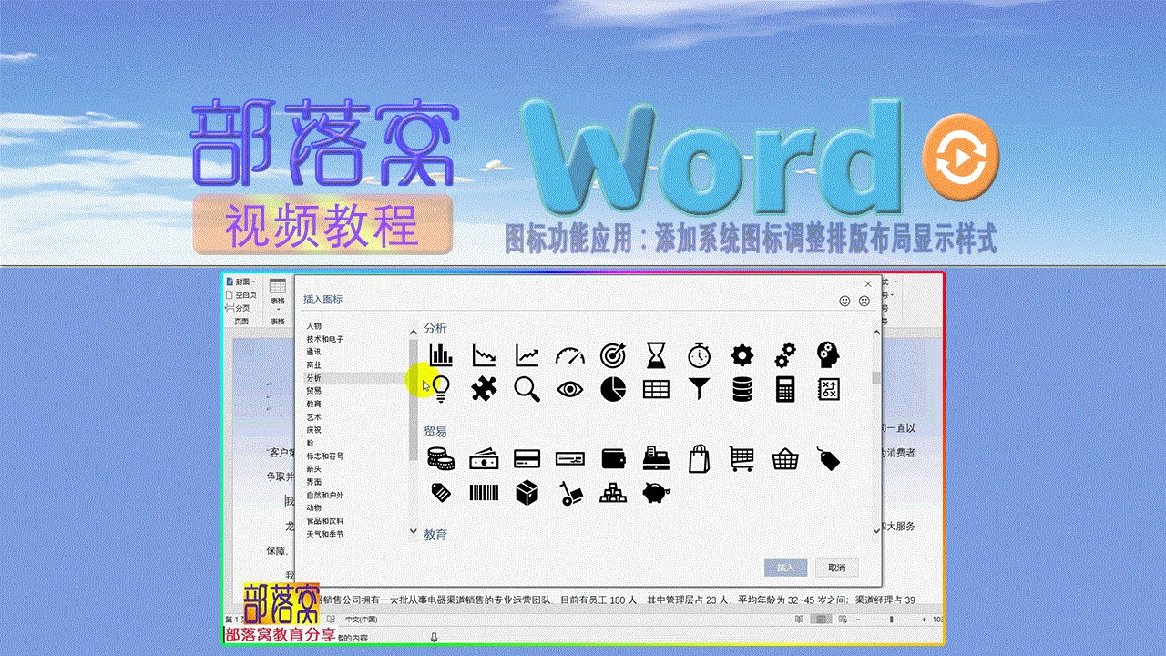This screenshot has height=656, width=1166.
Task: Click the sad frowning feedback face
Action: coord(864,301)
